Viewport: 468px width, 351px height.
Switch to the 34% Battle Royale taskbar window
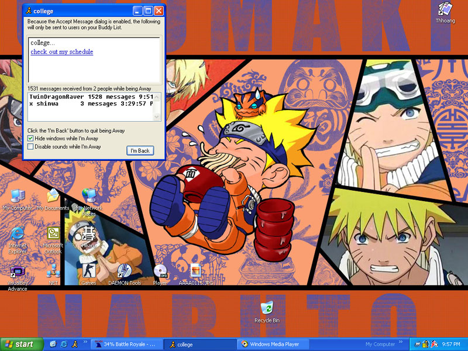tap(127, 345)
